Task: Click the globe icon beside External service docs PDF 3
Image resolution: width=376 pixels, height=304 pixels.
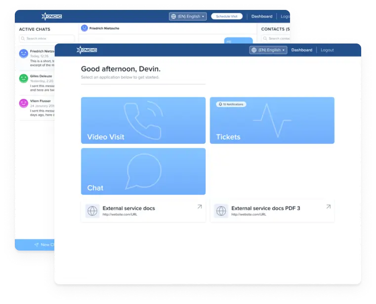Action: coord(221,211)
